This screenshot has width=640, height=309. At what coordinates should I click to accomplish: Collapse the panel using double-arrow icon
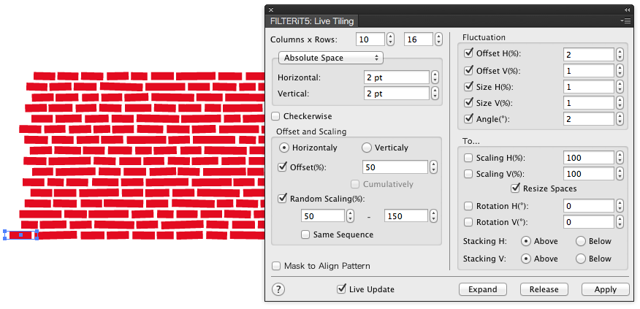coord(627,9)
